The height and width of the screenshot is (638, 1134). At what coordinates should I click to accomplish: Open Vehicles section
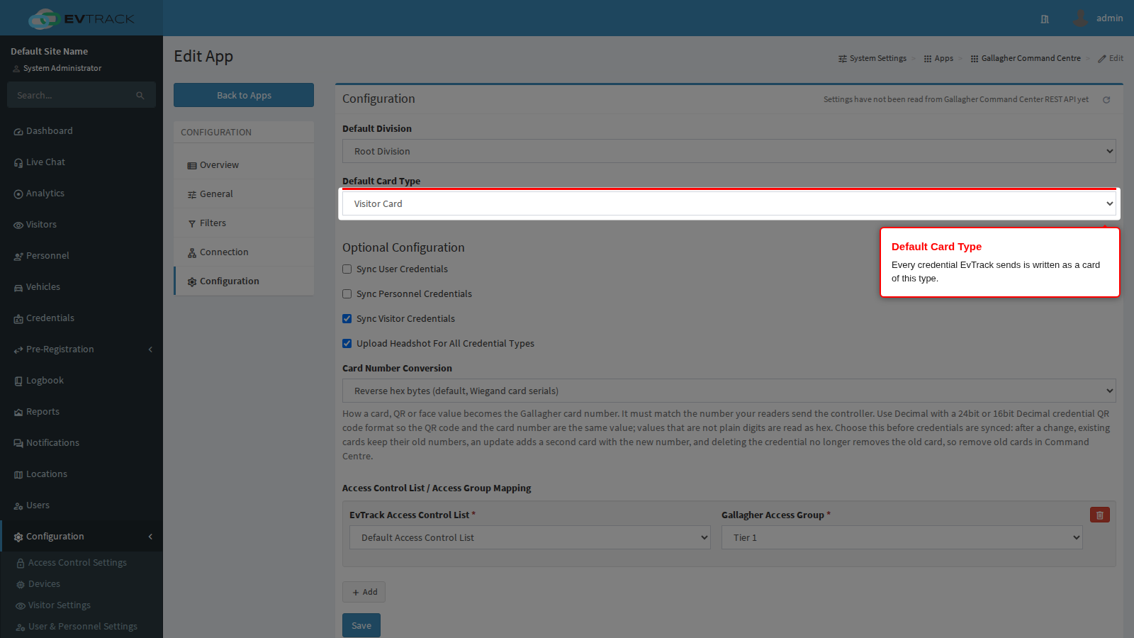(82, 287)
